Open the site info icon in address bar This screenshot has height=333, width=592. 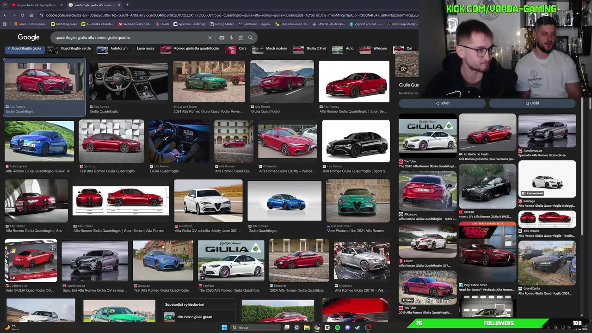pyautogui.click(x=42, y=15)
